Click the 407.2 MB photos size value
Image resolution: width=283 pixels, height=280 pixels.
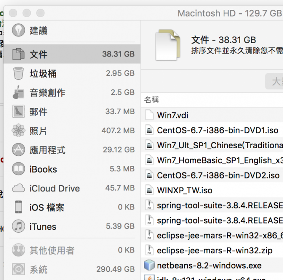[x=118, y=131]
